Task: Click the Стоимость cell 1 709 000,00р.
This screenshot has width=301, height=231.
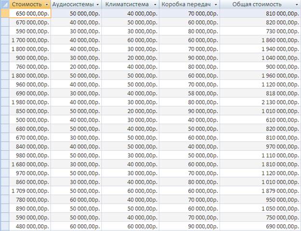Action: click(x=30, y=191)
